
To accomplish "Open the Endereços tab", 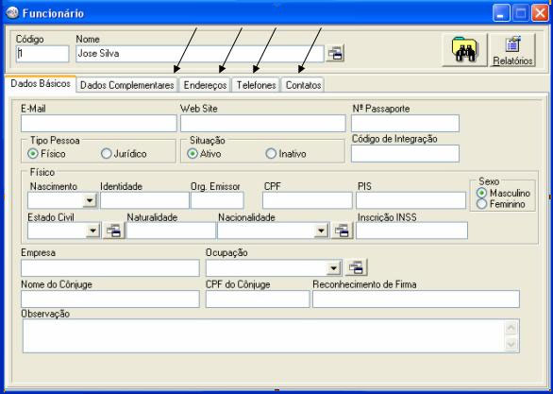I will point(206,85).
